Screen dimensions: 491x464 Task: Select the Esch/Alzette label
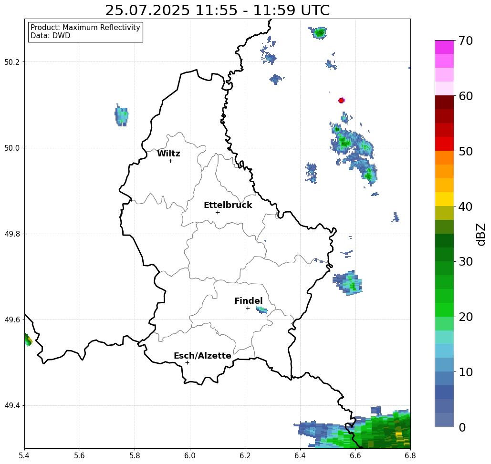(x=202, y=356)
